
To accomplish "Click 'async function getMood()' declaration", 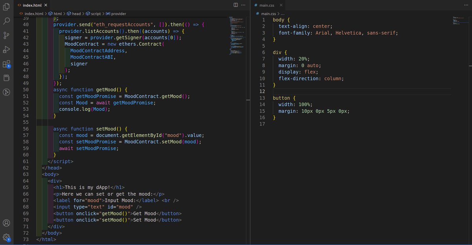I will click(x=90, y=90).
